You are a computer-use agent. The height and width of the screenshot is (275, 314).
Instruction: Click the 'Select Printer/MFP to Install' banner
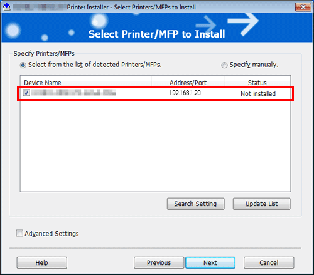coord(157,34)
